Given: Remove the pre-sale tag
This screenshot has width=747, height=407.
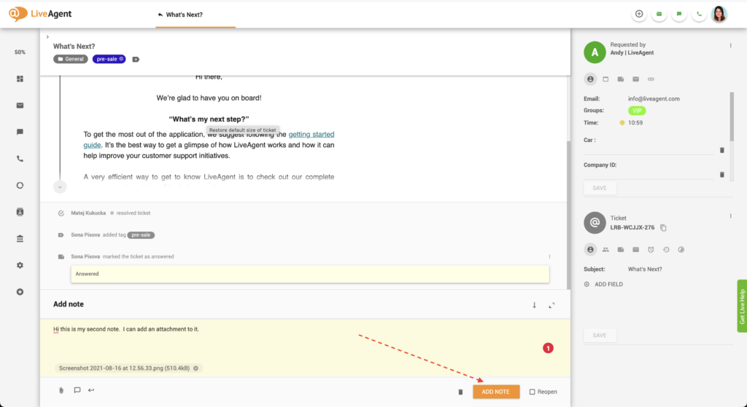Looking at the screenshot, I should coord(122,59).
